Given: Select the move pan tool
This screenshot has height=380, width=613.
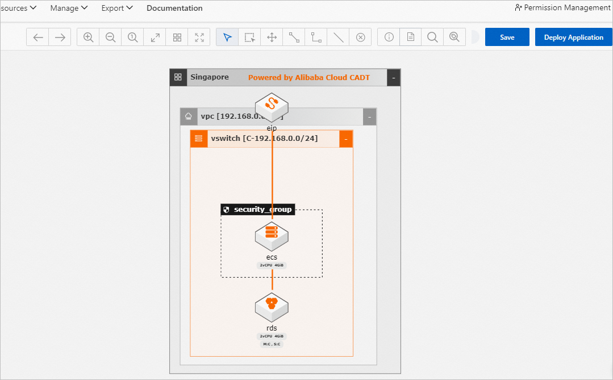Looking at the screenshot, I should (272, 37).
